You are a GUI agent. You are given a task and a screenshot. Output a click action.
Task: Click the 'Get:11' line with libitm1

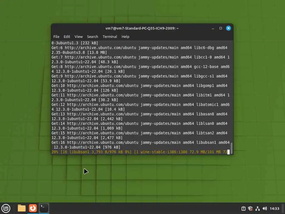click(x=141, y=95)
